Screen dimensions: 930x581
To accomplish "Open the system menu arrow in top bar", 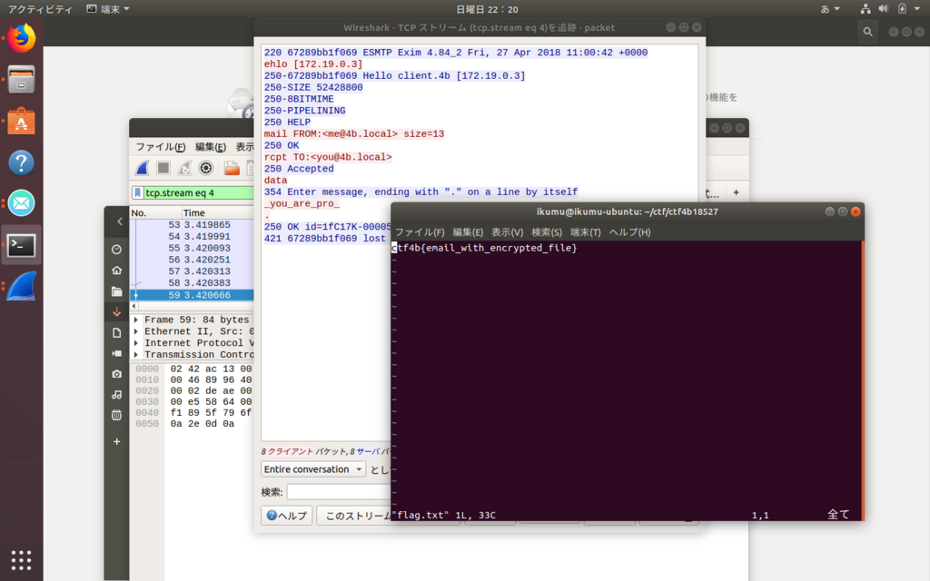I will [917, 9].
